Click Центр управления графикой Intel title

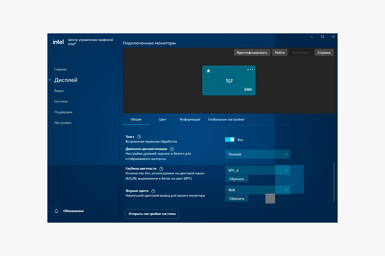(x=90, y=42)
